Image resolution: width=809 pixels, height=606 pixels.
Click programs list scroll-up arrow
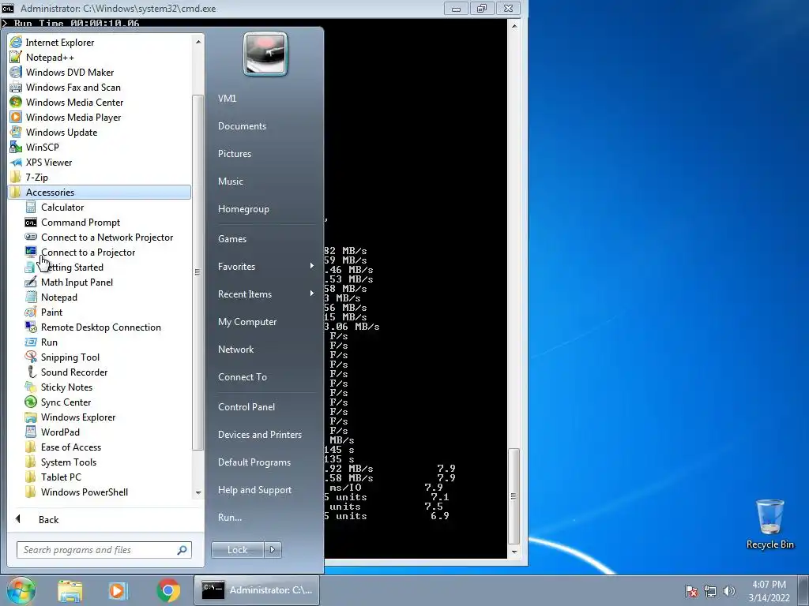point(198,41)
